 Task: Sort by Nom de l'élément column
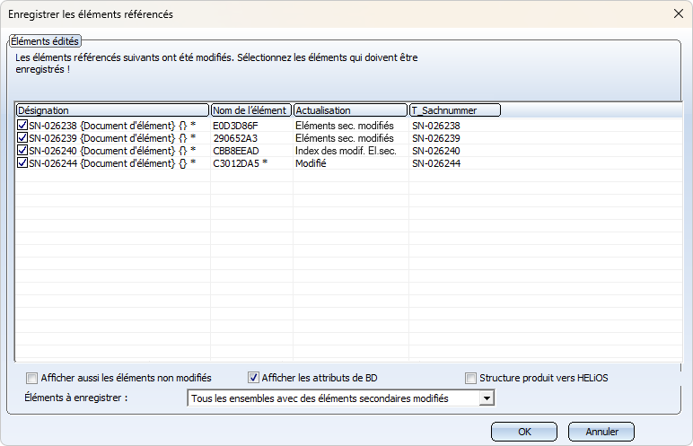250,110
